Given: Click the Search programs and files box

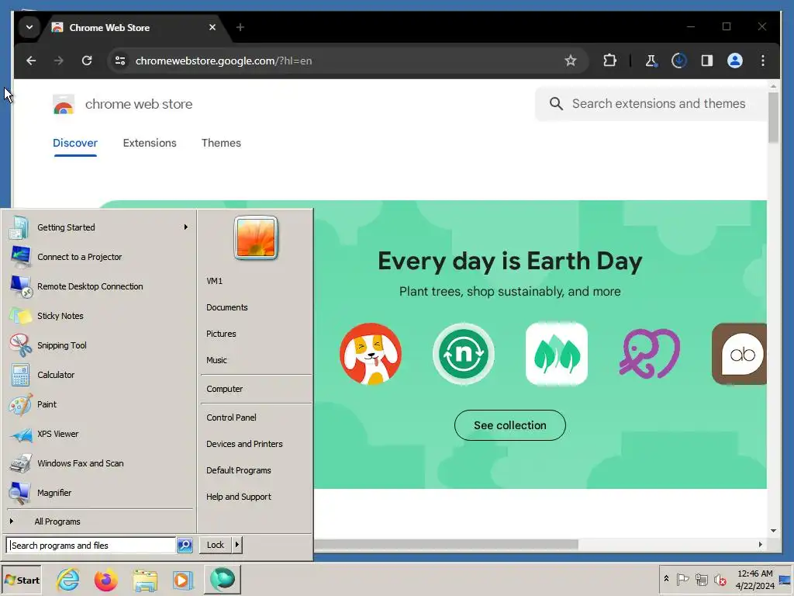Looking at the screenshot, I should point(91,546).
